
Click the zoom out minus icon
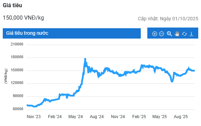pos(161,34)
